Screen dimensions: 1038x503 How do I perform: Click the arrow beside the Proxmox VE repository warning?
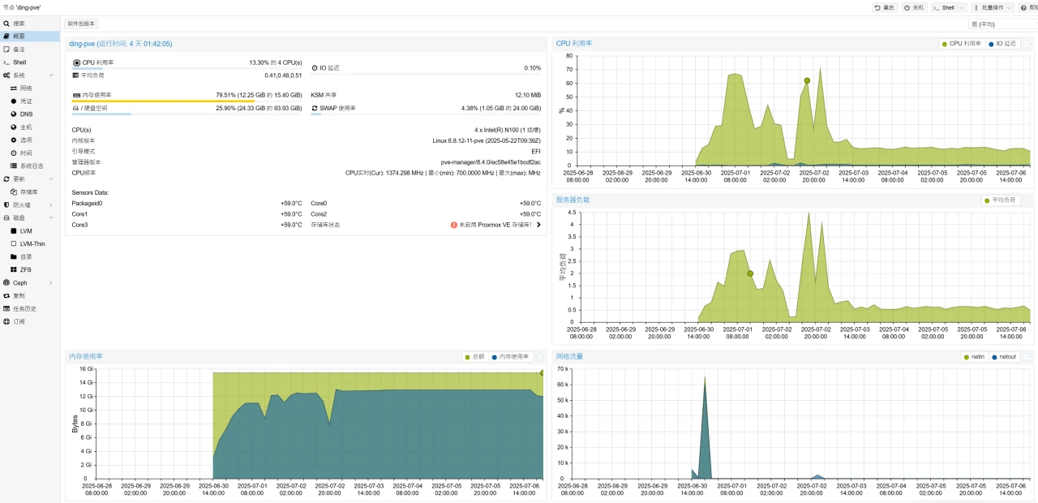[538, 225]
